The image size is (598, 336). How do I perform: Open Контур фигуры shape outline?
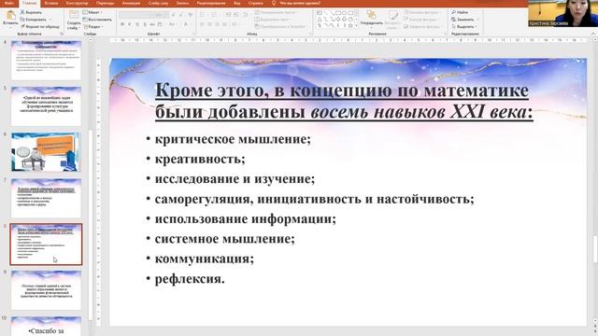pyautogui.click(x=421, y=20)
